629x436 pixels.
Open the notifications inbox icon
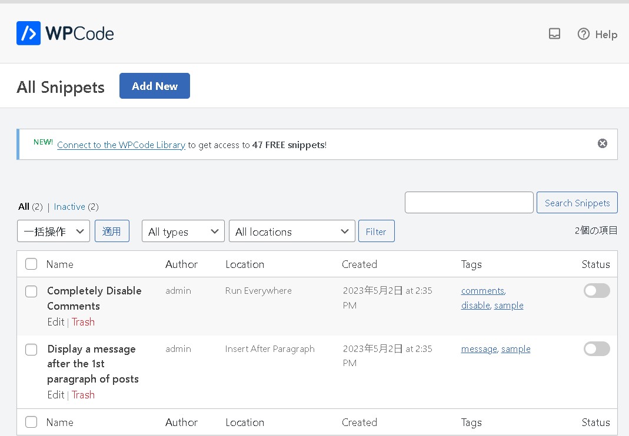click(554, 34)
